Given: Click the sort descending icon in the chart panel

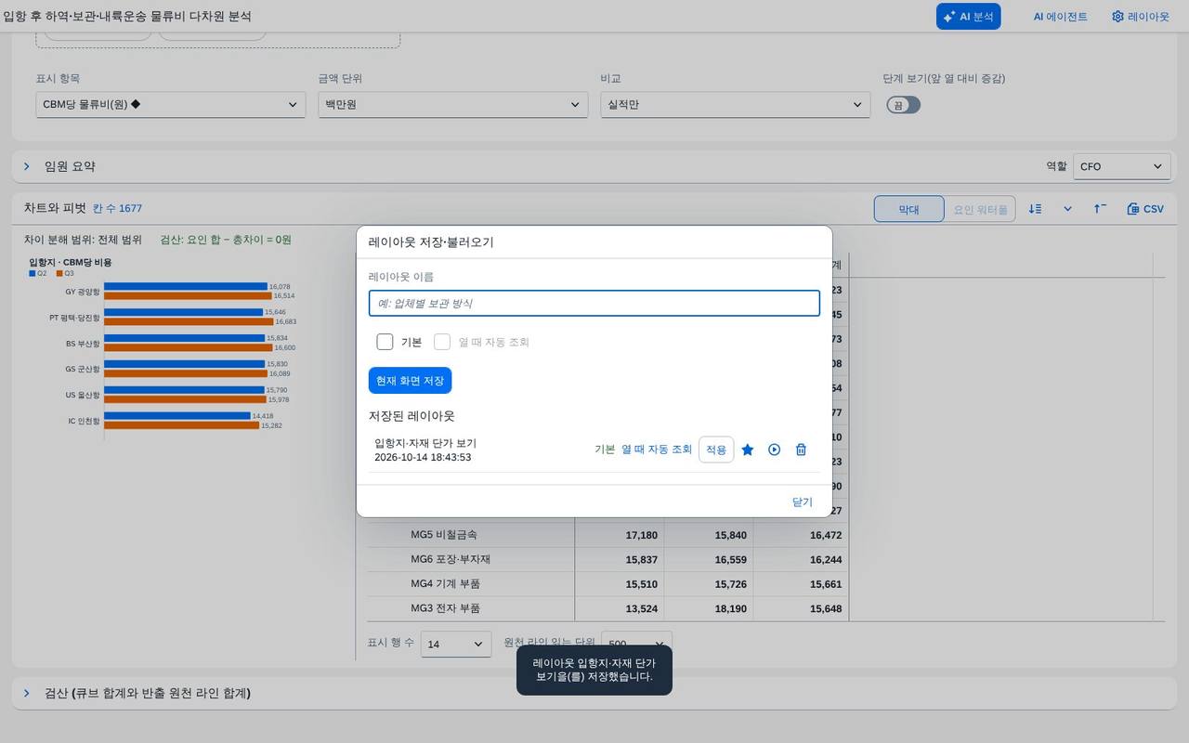Looking at the screenshot, I should (x=1035, y=209).
